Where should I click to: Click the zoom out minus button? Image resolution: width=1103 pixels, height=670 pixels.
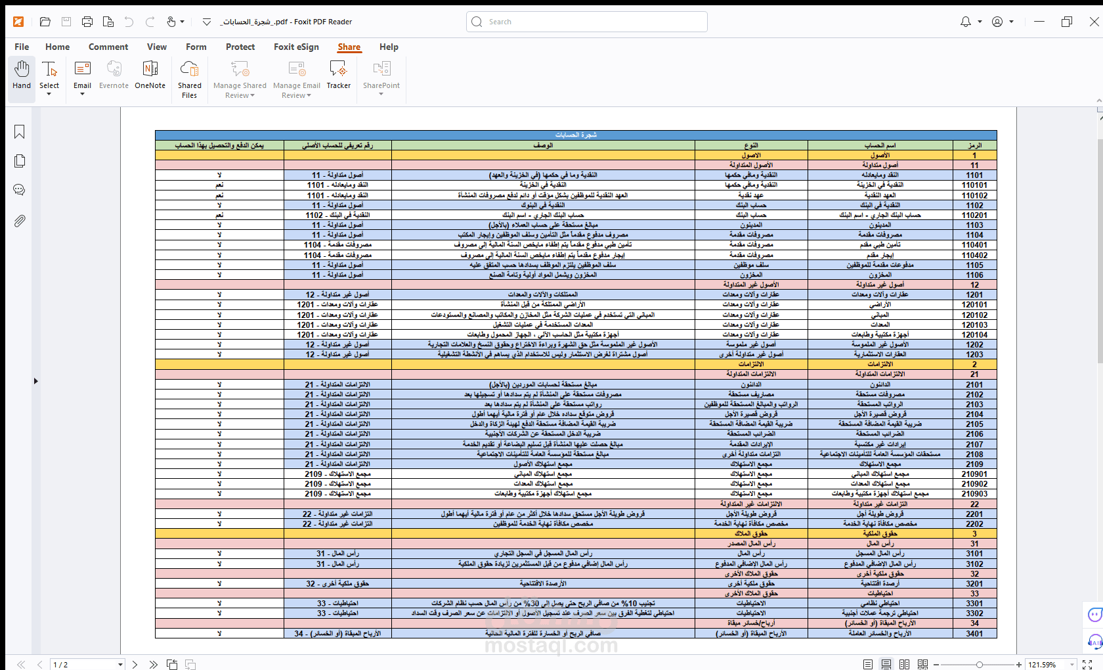936,665
